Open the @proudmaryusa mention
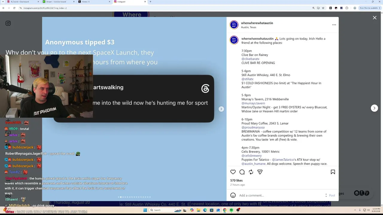 (253, 128)
